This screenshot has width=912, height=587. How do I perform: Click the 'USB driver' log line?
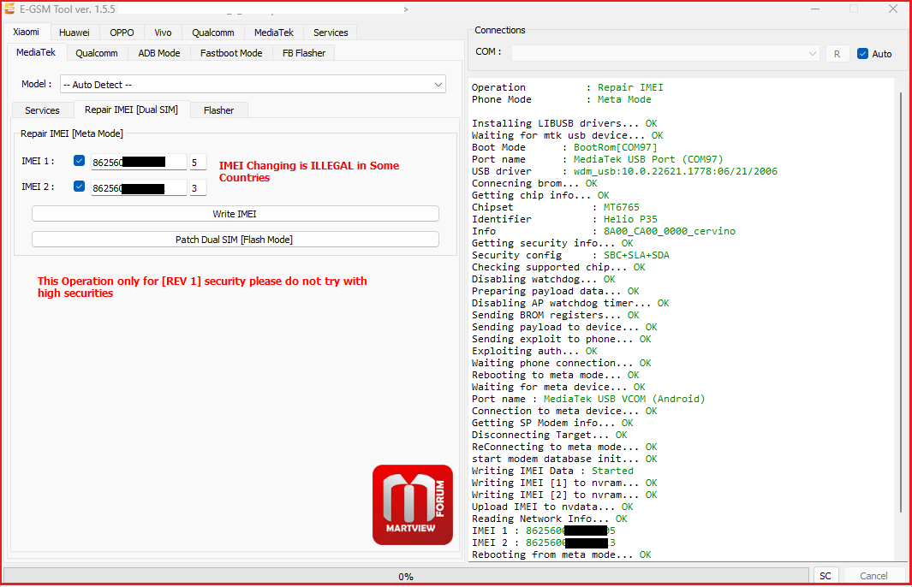click(x=624, y=171)
